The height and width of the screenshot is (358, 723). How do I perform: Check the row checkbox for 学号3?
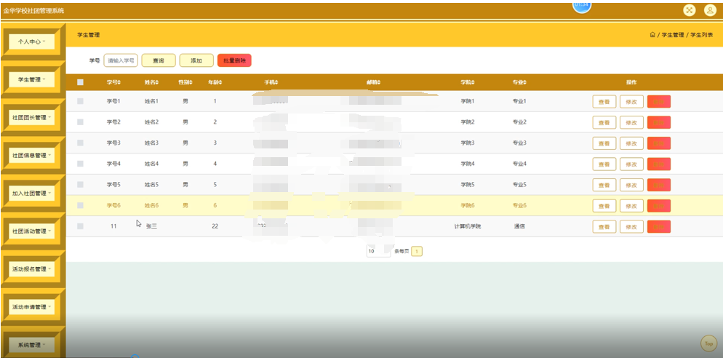point(80,143)
